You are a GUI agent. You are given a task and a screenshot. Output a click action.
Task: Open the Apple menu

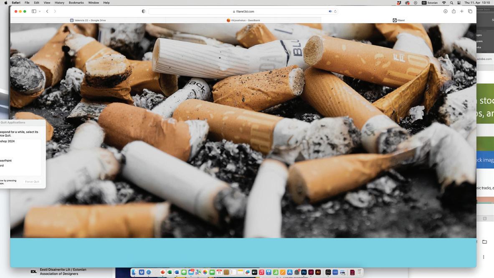pyautogui.click(x=6, y=3)
